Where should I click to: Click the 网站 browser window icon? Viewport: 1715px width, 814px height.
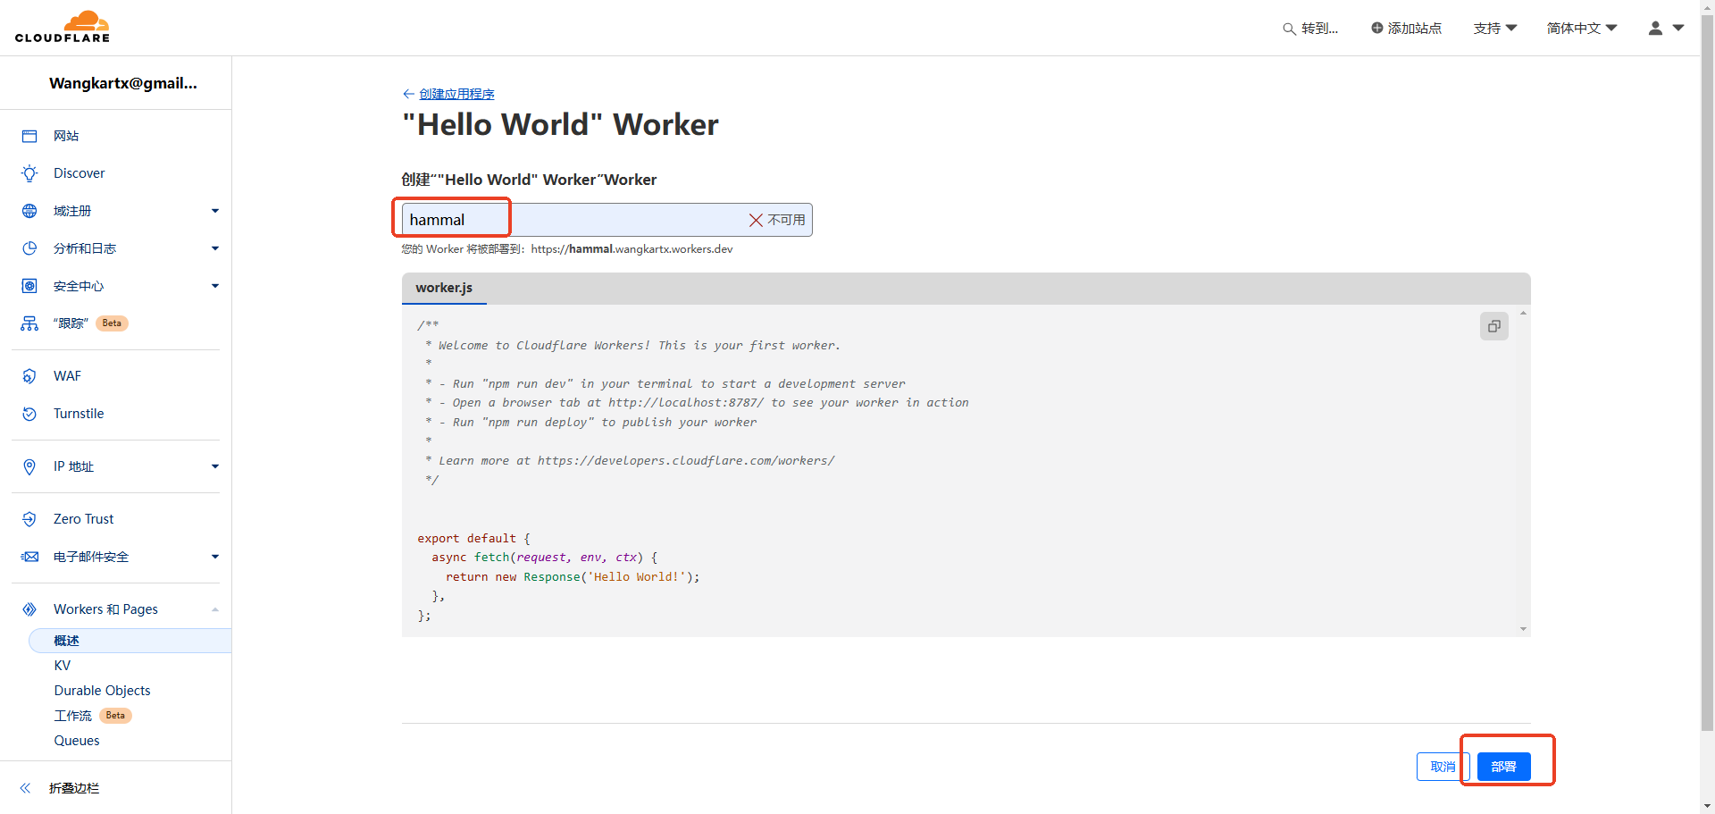(29, 136)
